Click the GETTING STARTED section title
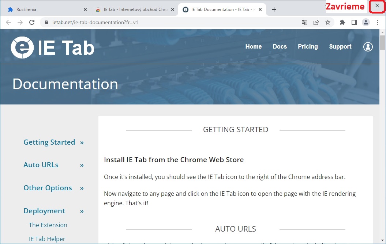The height and width of the screenshot is (244, 386). click(x=236, y=130)
